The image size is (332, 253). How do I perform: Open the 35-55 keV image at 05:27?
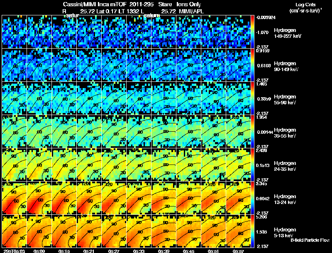pyautogui.click(x=114, y=131)
